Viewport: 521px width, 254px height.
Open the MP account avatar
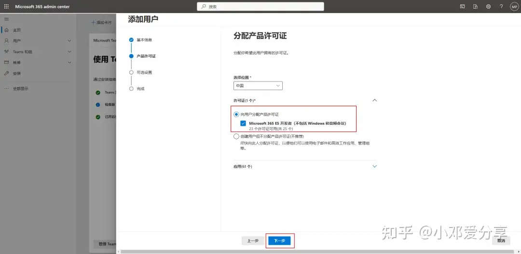tap(514, 7)
